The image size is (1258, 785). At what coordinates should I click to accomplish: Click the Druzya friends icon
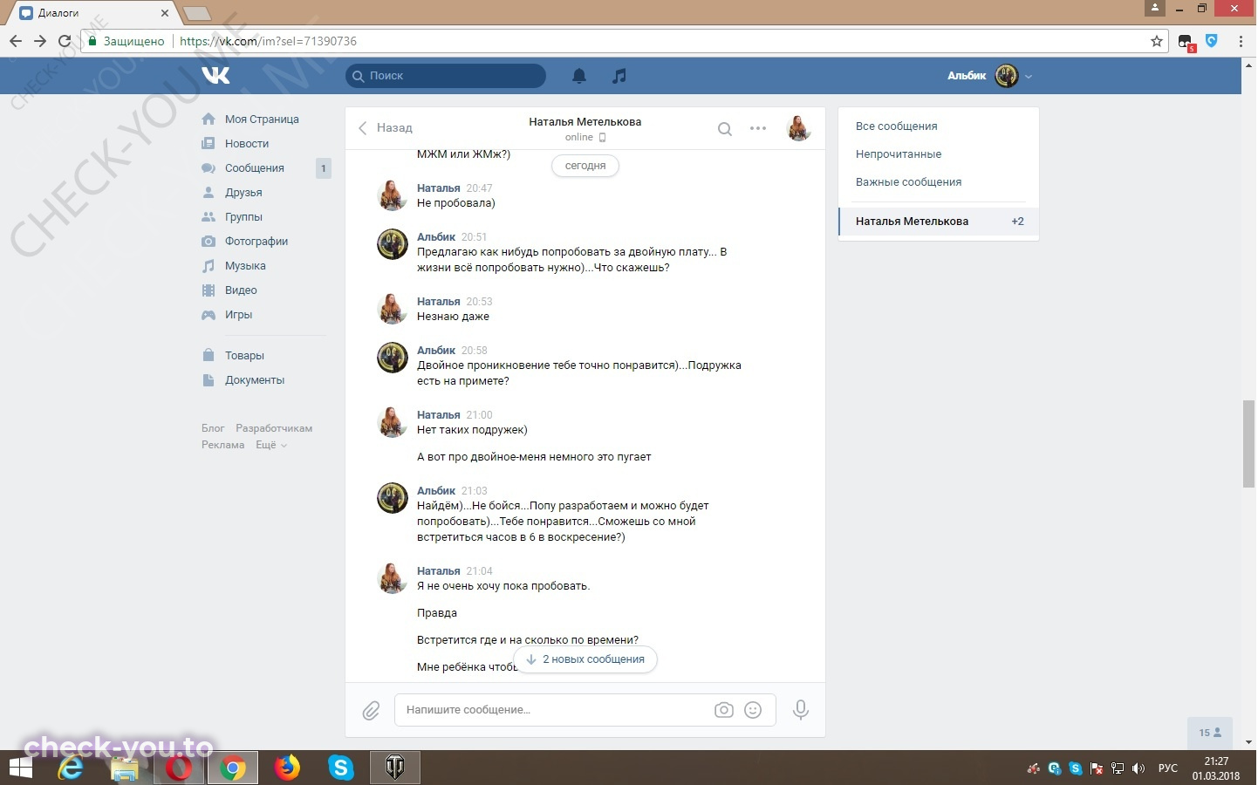coord(209,192)
